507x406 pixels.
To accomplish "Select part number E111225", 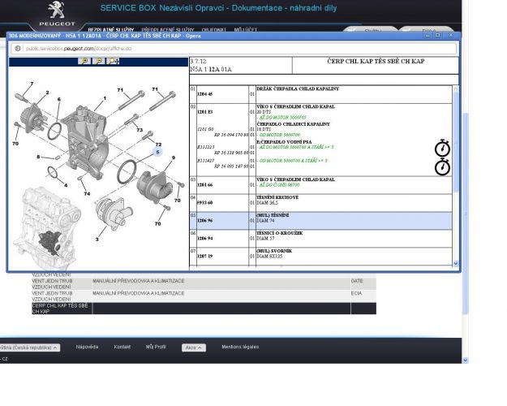I will [x=206, y=147].
